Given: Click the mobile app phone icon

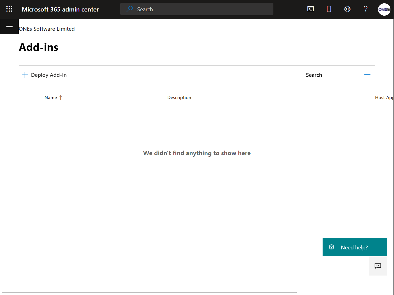Looking at the screenshot, I should [329, 9].
